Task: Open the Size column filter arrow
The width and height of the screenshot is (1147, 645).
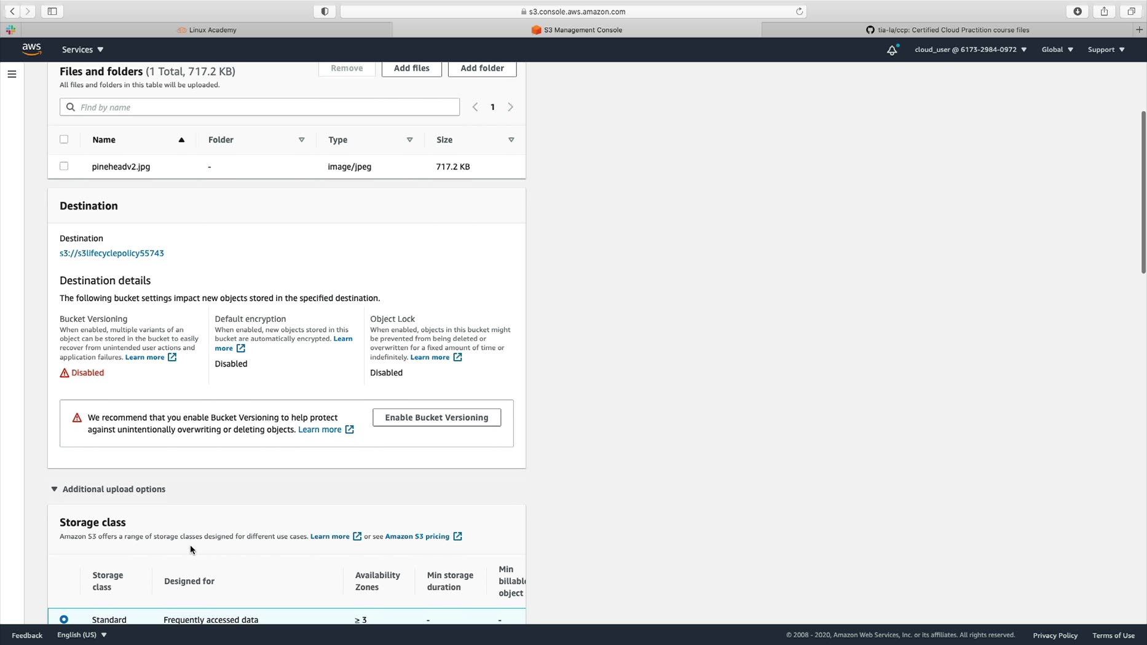Action: (511, 140)
